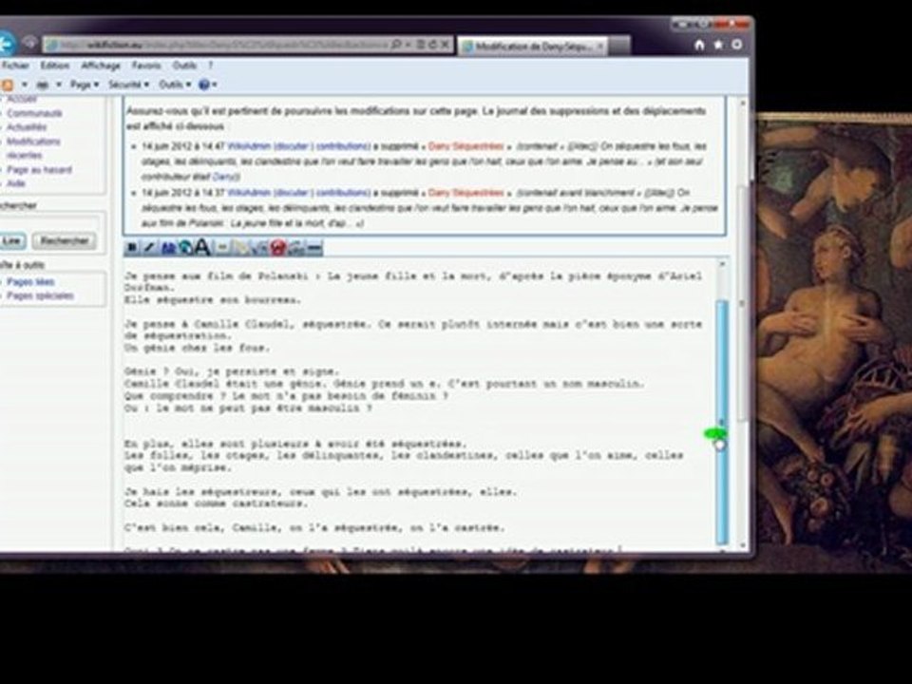The height and width of the screenshot is (684, 912).
Task: Open the Page au hasard link
Action: (x=39, y=170)
